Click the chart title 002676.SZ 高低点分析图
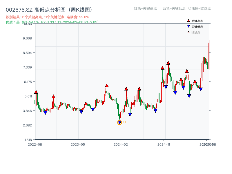Viewport: 232px width, 174px height. pos(49,10)
